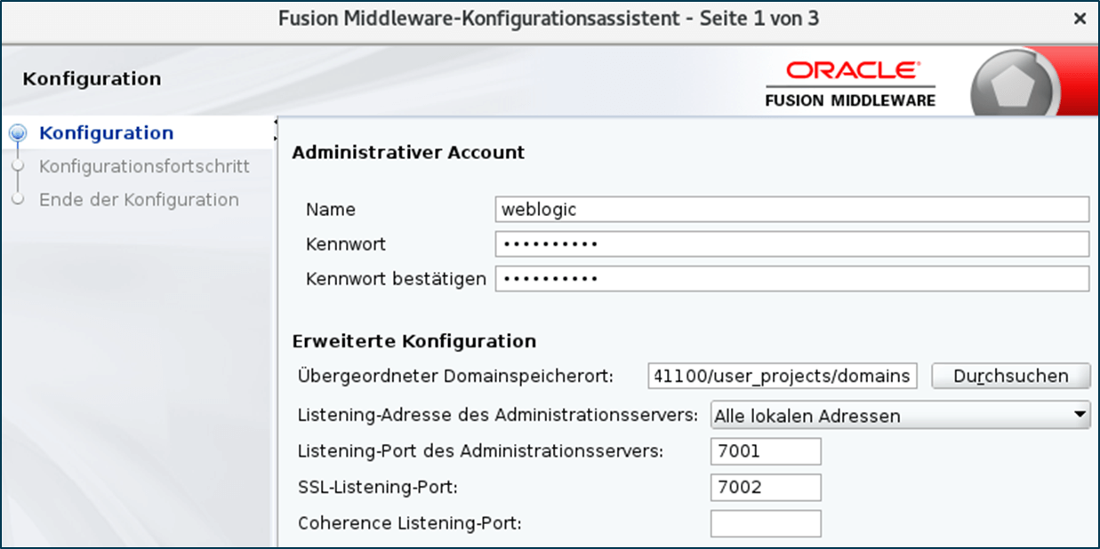The height and width of the screenshot is (549, 1100).
Task: Click the Kennwort bestätigen label
Action: point(396,279)
